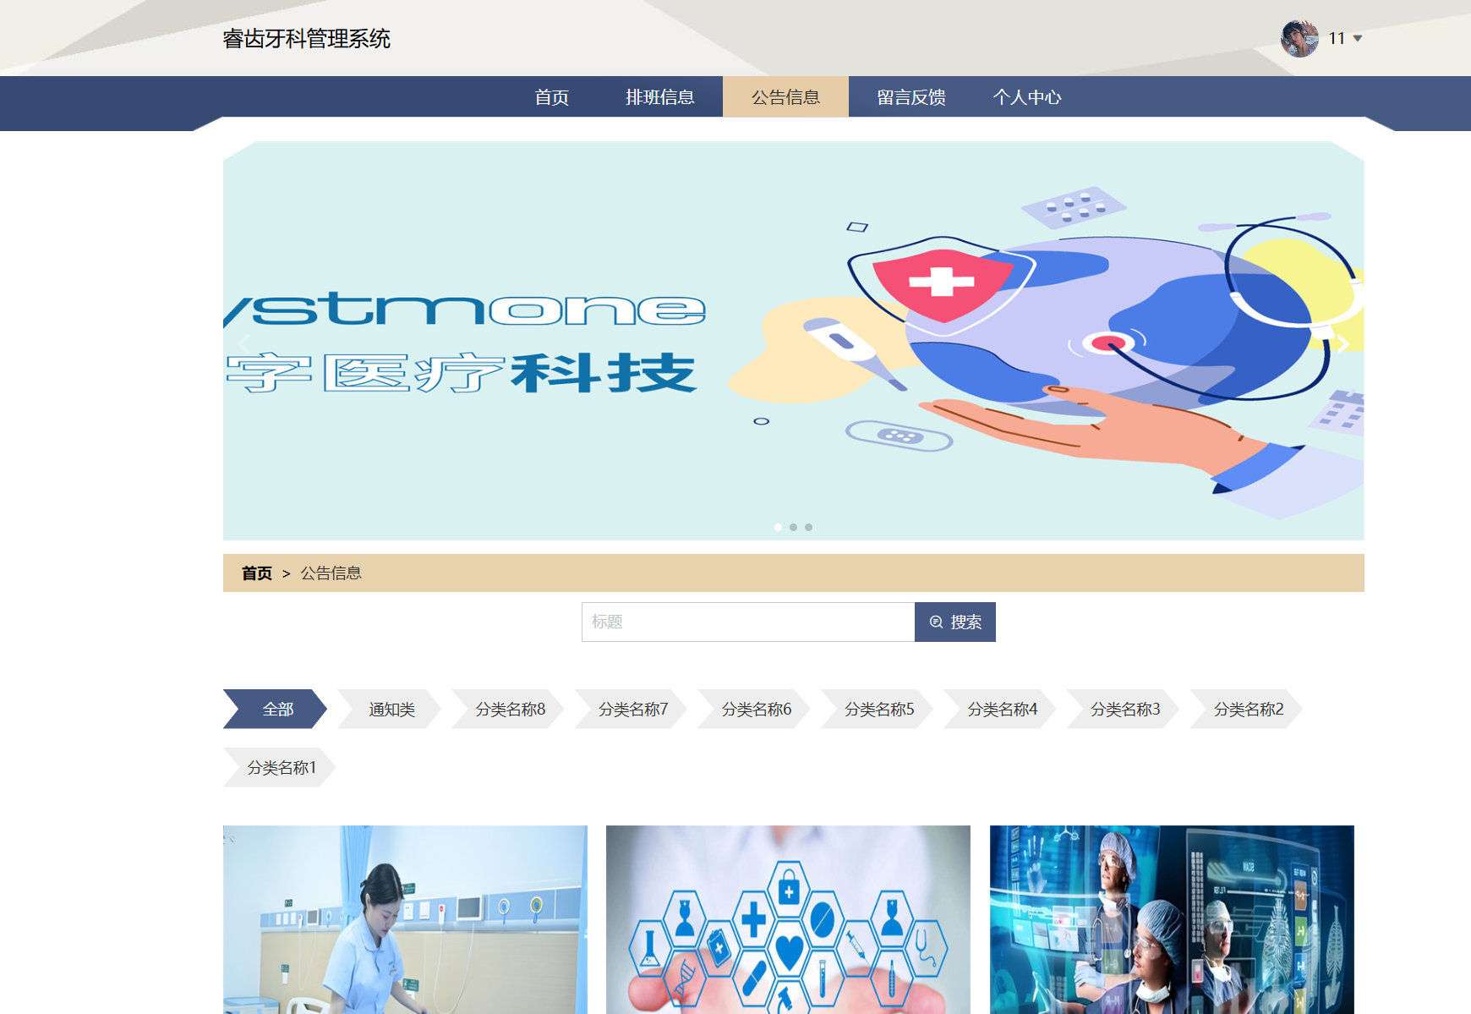Focus the 标题 search input field

click(x=748, y=622)
